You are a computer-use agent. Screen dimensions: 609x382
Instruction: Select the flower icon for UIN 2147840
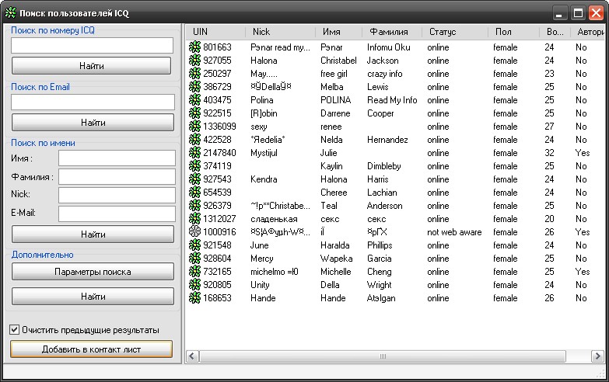(194, 152)
